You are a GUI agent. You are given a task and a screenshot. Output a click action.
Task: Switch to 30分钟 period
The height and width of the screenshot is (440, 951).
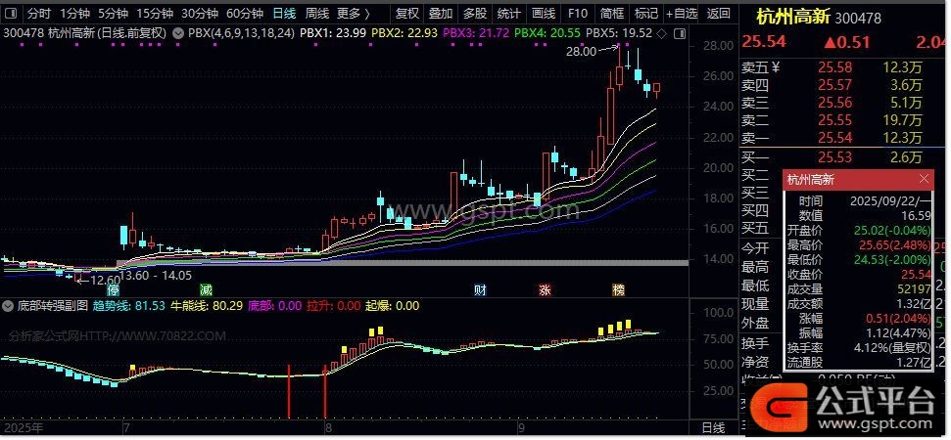click(x=200, y=14)
